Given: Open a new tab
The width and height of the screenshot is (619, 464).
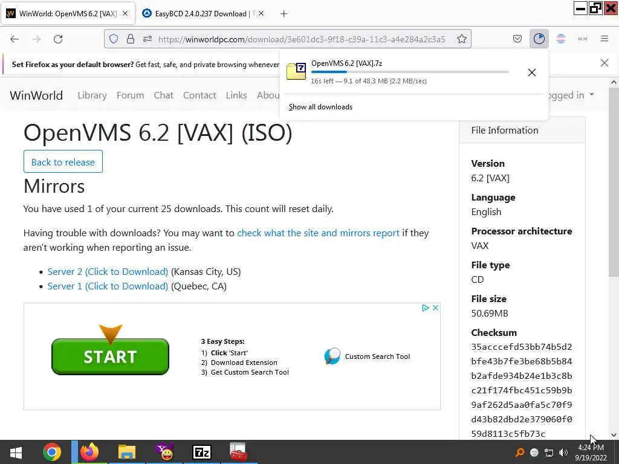Looking at the screenshot, I should coord(284,14).
